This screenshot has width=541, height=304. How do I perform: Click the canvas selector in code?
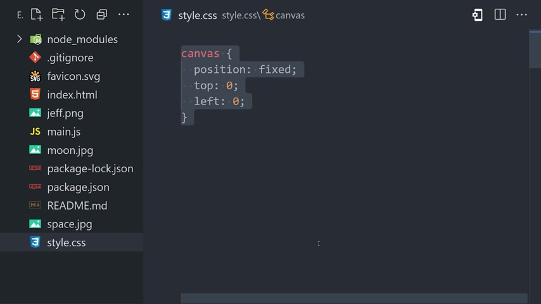(x=200, y=53)
